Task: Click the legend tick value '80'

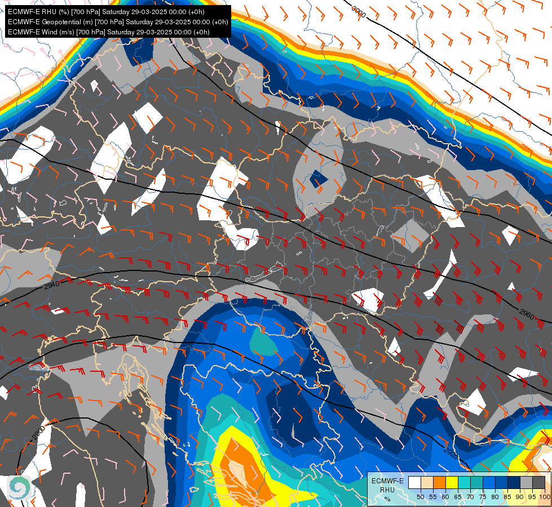Action: pos(495,497)
